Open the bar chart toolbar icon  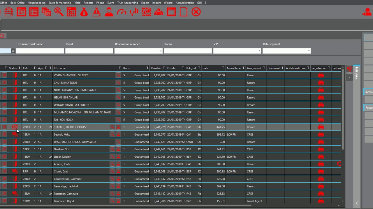pyautogui.click(x=134, y=12)
